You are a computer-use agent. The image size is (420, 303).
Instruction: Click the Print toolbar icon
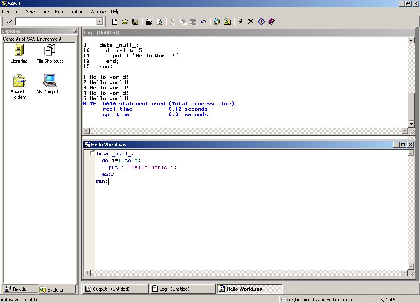149,21
